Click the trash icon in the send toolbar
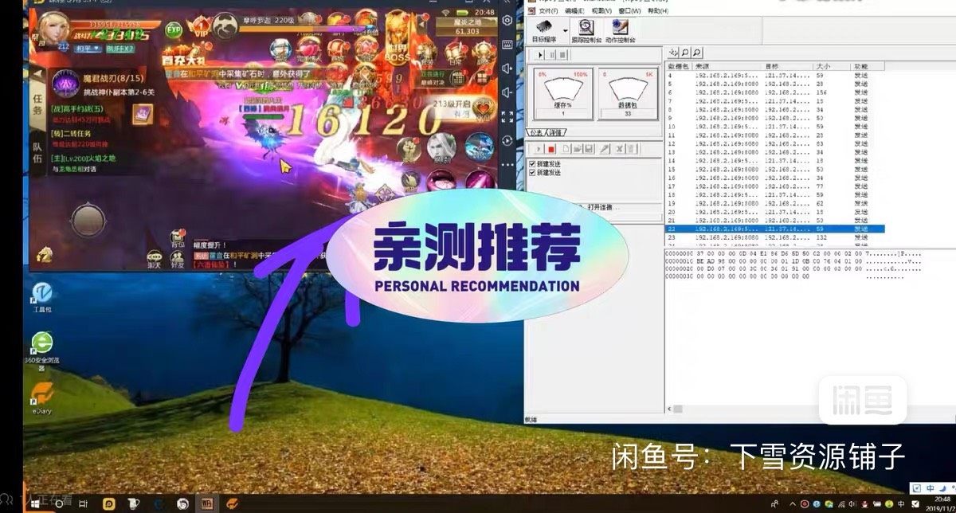Image resolution: width=956 pixels, height=513 pixels. (631, 149)
